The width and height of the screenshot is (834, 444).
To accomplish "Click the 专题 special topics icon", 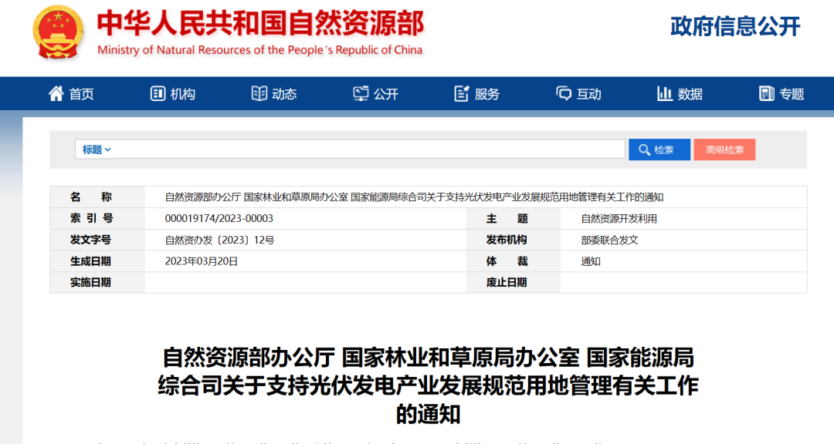I will (x=766, y=94).
